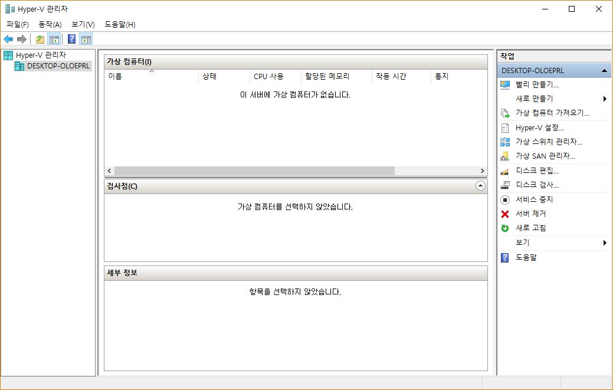Click the 세부 정보 panel header
This screenshot has height=390, width=613.
coord(296,273)
